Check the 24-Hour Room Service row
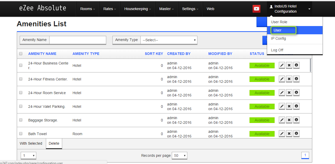 [x=21, y=93]
